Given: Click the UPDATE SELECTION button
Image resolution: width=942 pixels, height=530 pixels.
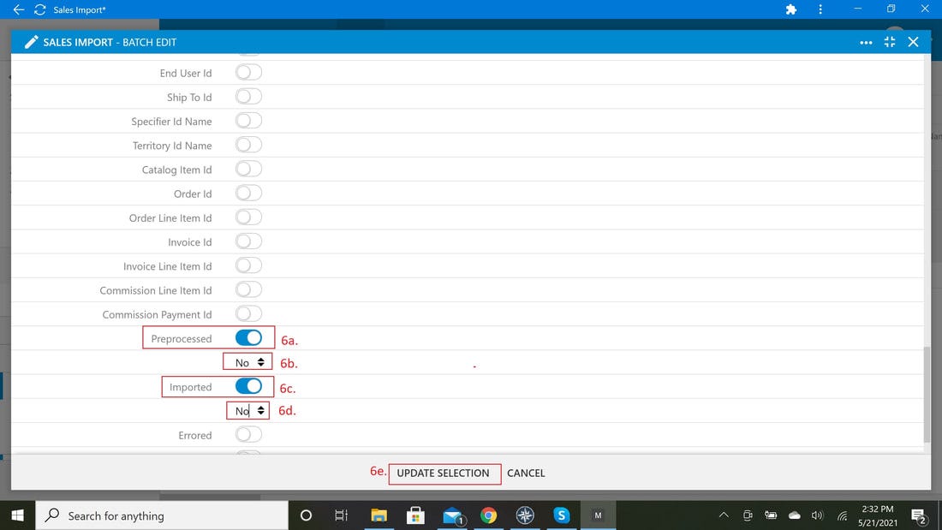Looking at the screenshot, I should [444, 473].
